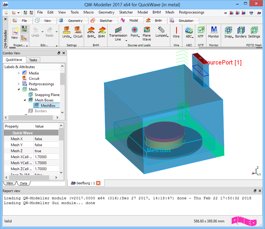Image resolution: width=265 pixels, height=229 pixels.
Task: Switch to the Tasks tab
Action: [x=33, y=60]
